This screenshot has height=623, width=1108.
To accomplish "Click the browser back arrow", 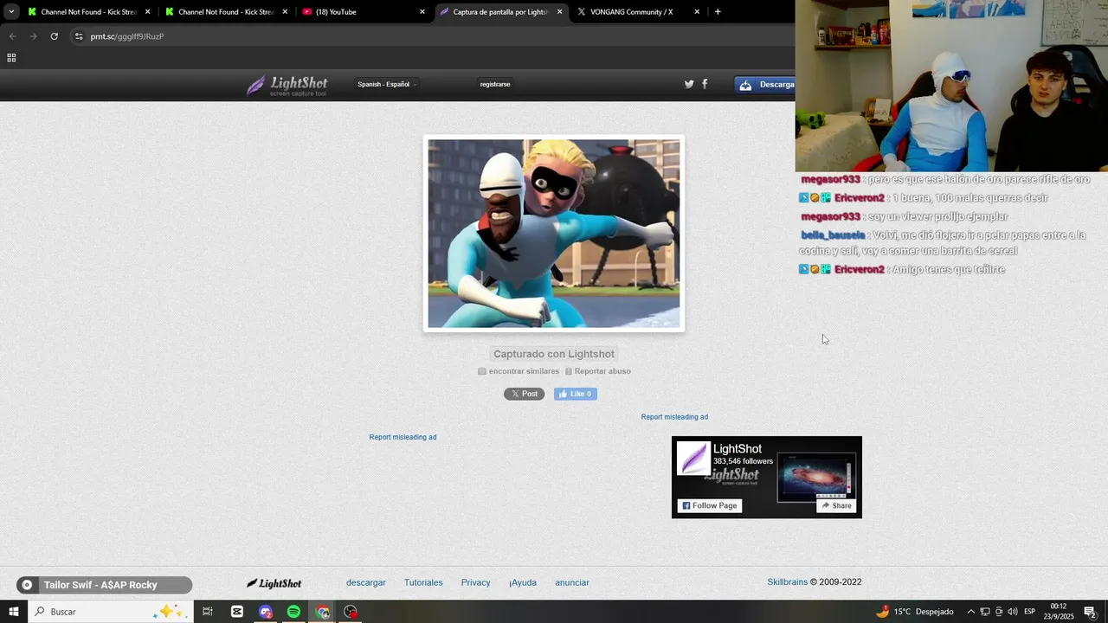I will 12,36.
